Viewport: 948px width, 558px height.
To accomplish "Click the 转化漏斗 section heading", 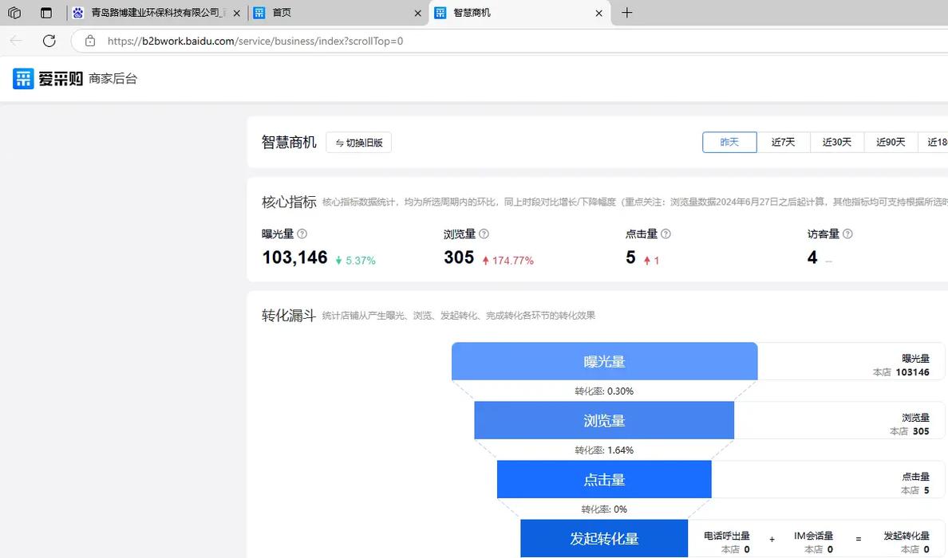I will (289, 315).
